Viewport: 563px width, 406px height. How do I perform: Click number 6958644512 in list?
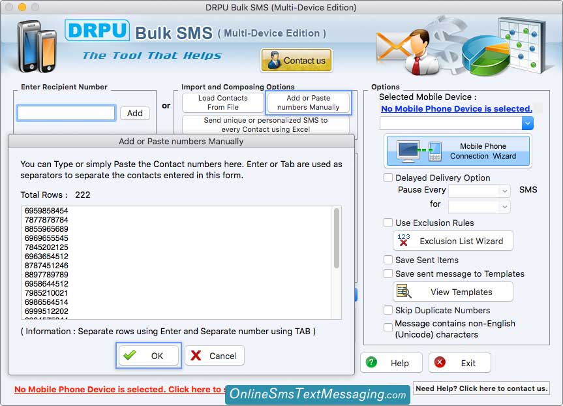click(x=46, y=284)
